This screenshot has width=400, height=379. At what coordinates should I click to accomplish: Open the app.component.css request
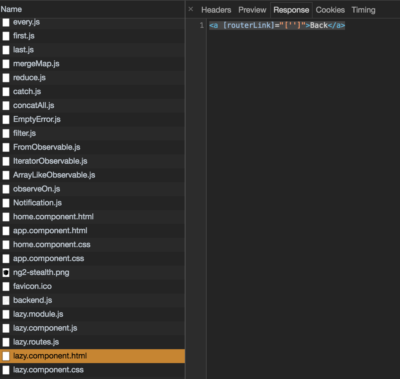(92, 258)
